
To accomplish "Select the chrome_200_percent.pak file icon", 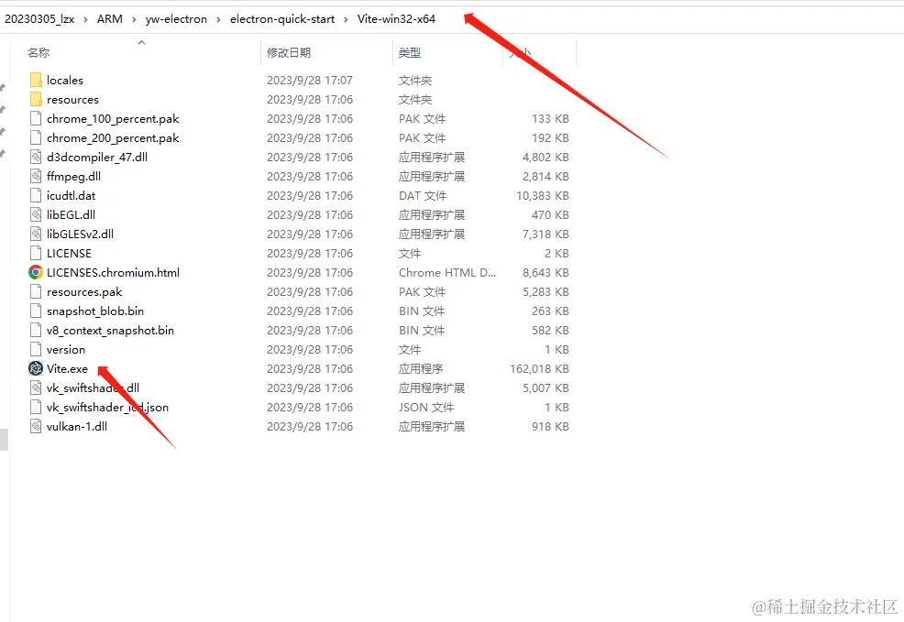I will 36,137.
